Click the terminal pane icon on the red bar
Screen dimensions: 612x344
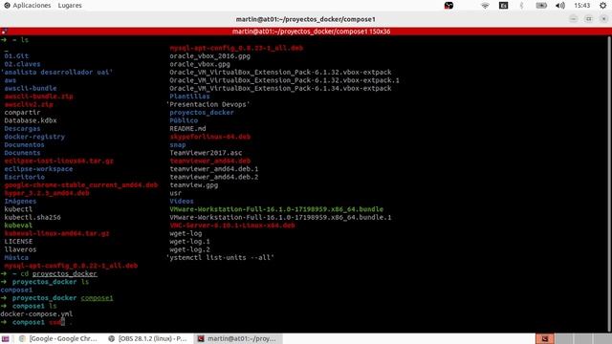pos(4,32)
